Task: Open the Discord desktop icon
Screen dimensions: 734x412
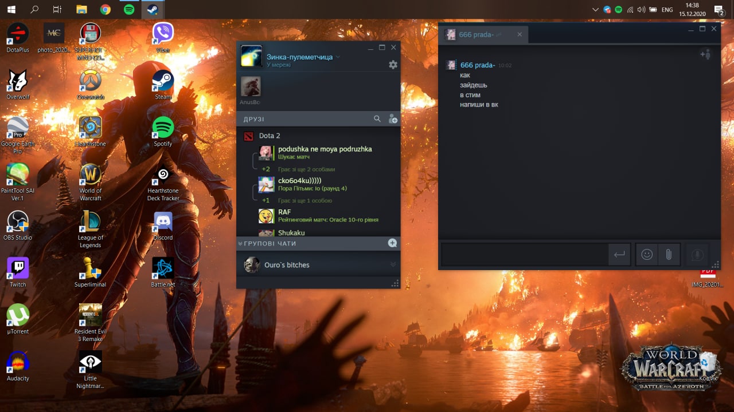Action: (163, 225)
